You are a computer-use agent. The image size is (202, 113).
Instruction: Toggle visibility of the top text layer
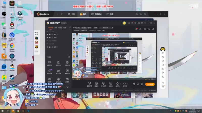click(47, 31)
